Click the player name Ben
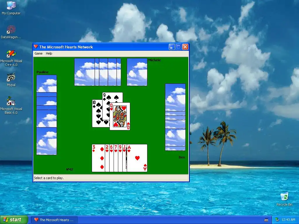The height and width of the screenshot is (224, 299). 182,157
